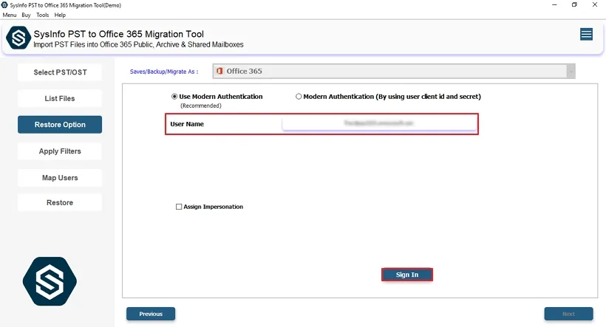
Task: Go to Apply Filters step
Action: pyautogui.click(x=60, y=151)
